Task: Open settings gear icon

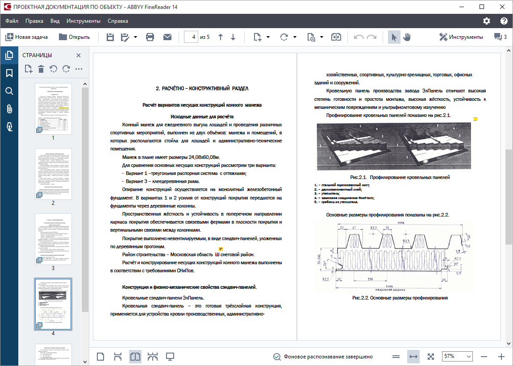Action: click(487, 21)
